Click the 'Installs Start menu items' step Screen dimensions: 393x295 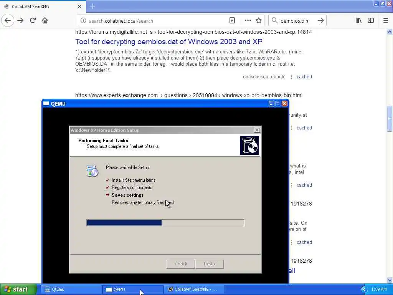pos(133,180)
